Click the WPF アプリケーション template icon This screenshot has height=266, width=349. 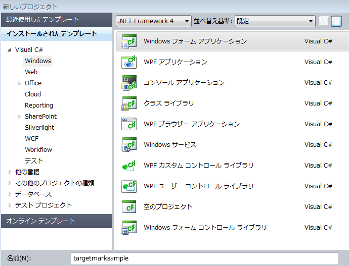coord(129,62)
